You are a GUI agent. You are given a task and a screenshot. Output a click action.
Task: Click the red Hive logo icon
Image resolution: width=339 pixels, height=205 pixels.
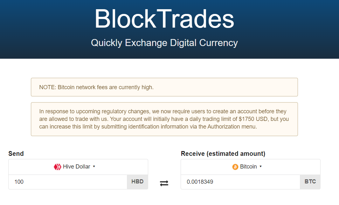click(58, 167)
